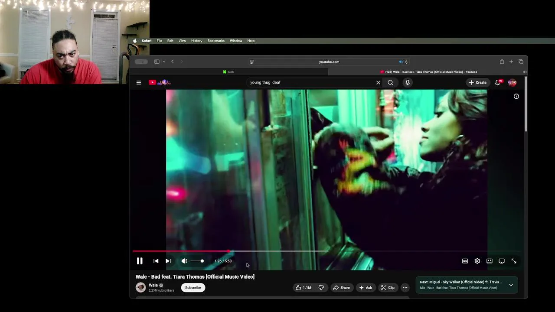
Task: Open the History menu
Action: pos(197,41)
